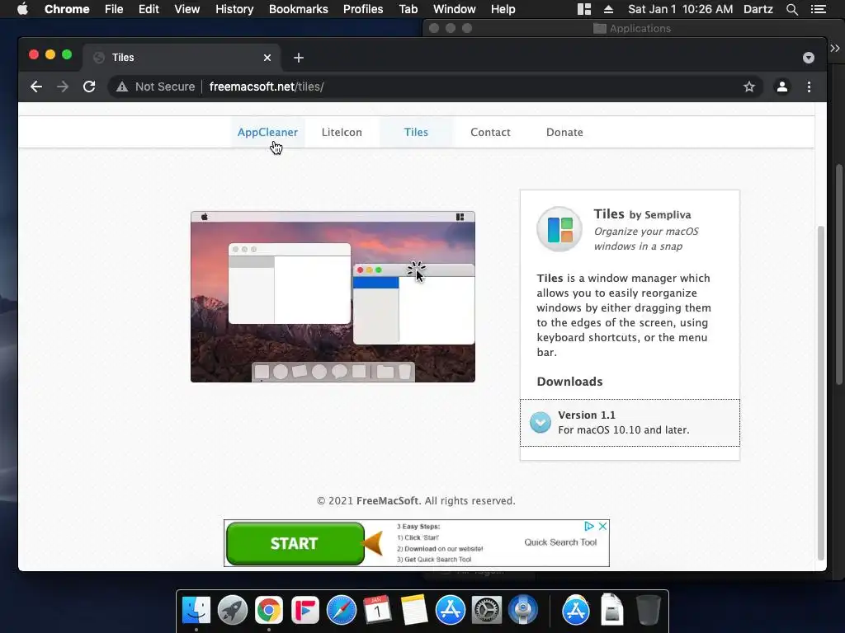Image resolution: width=845 pixels, height=633 pixels.
Task: Open the Applications folder in Dock
Action: (x=575, y=610)
